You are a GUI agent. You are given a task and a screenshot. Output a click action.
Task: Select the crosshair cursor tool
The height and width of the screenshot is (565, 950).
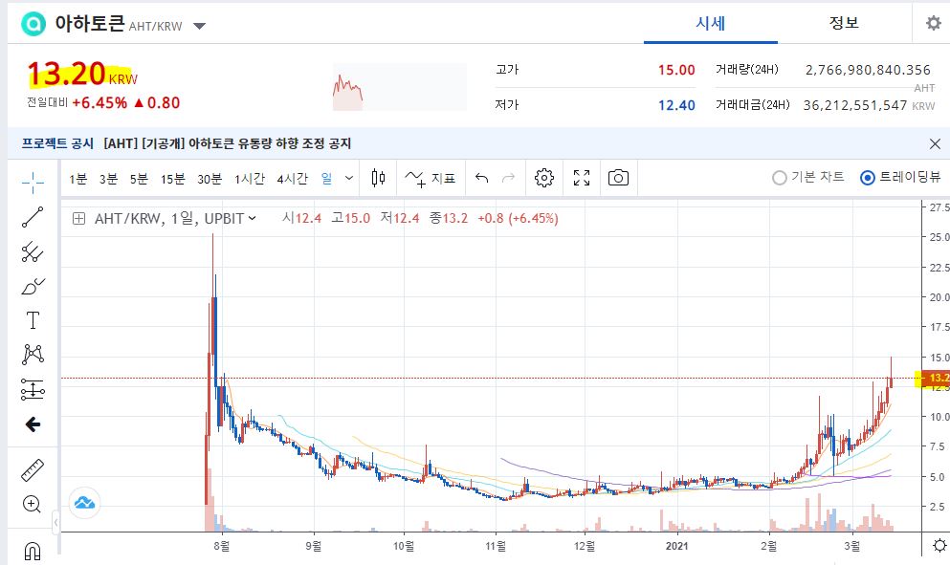(x=33, y=182)
